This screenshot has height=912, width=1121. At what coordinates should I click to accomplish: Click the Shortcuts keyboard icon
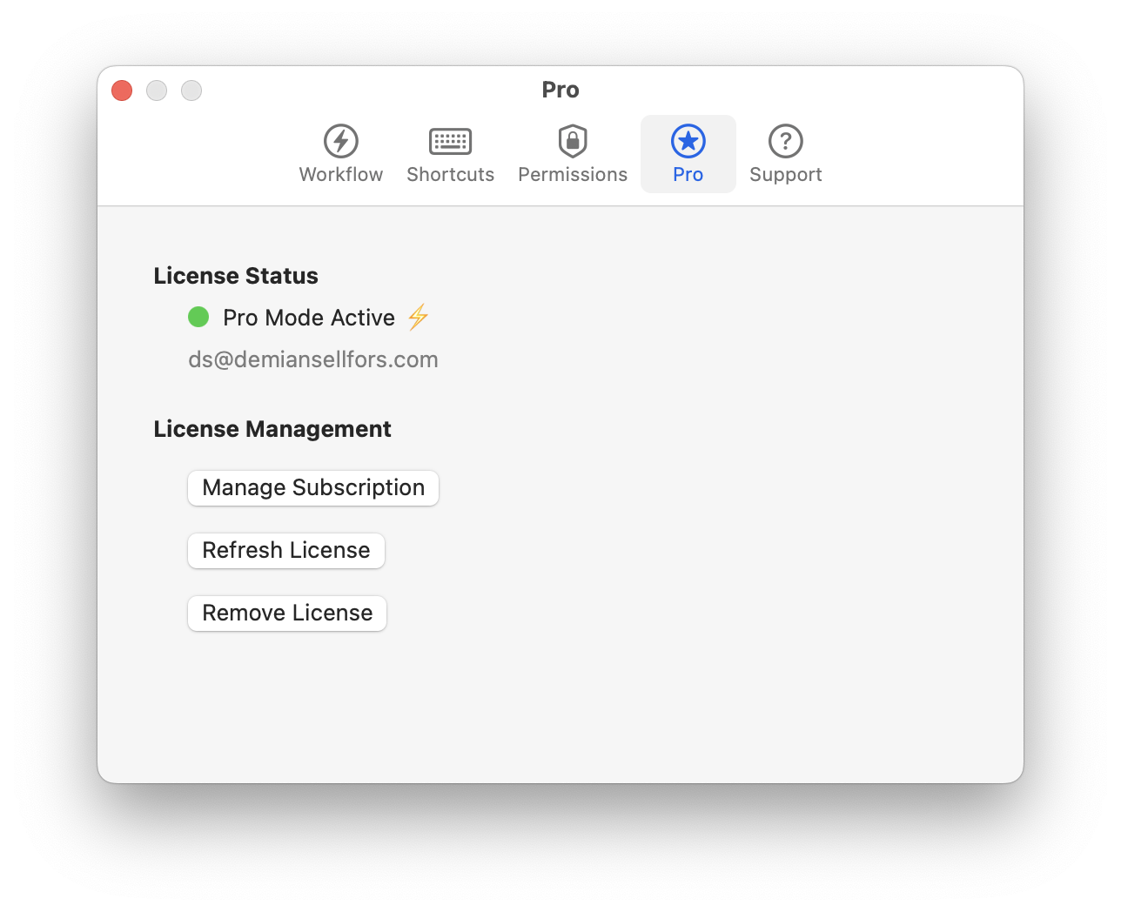pyautogui.click(x=450, y=141)
